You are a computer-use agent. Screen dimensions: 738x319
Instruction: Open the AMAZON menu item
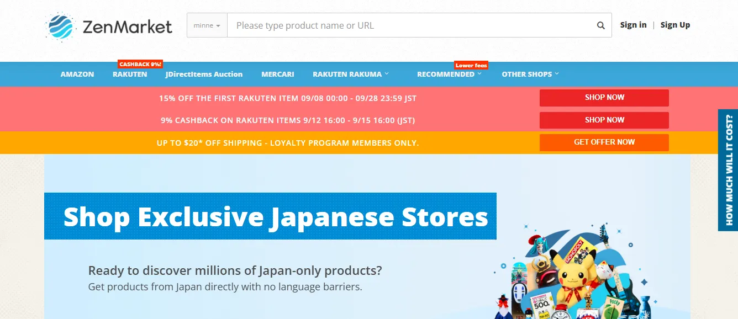77,74
